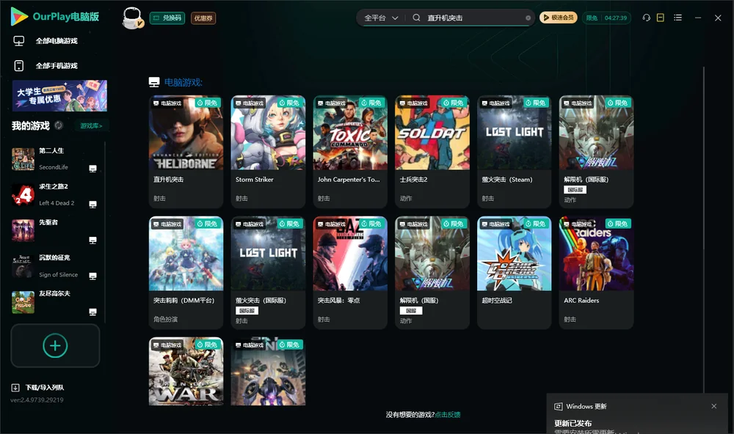Refresh My Games list icon
The height and width of the screenshot is (434, 734).
click(59, 125)
